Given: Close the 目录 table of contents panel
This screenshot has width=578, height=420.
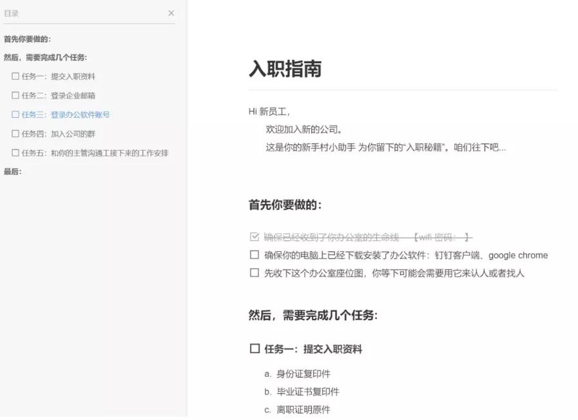Looking at the screenshot, I should (171, 13).
